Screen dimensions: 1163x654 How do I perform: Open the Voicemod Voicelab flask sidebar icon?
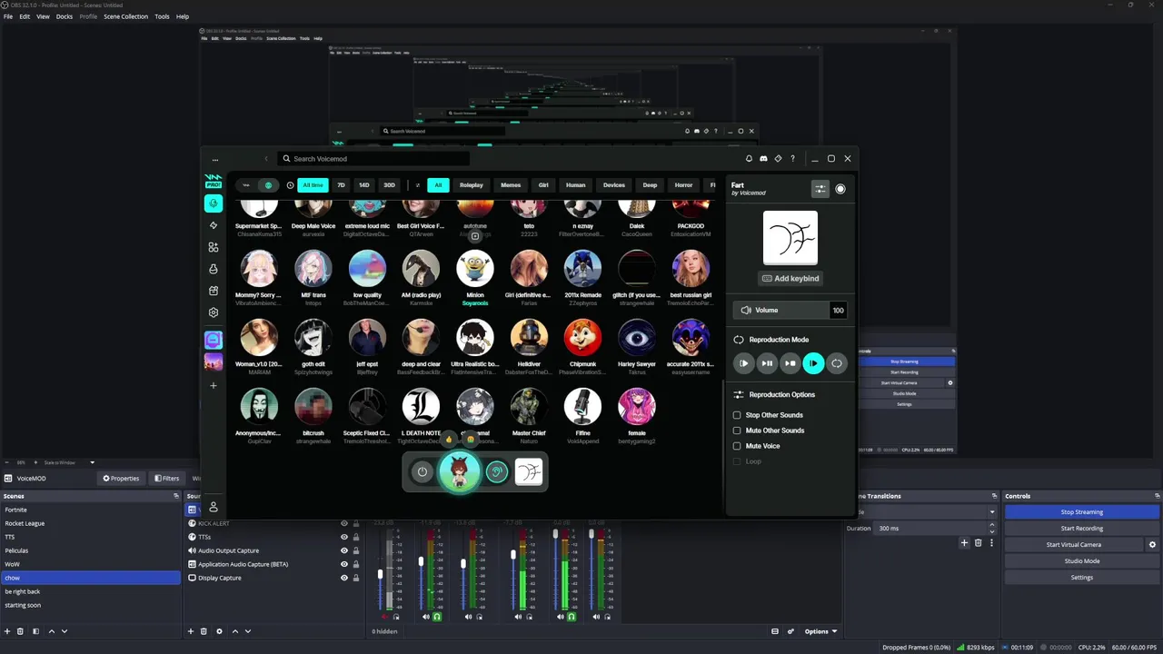click(214, 269)
